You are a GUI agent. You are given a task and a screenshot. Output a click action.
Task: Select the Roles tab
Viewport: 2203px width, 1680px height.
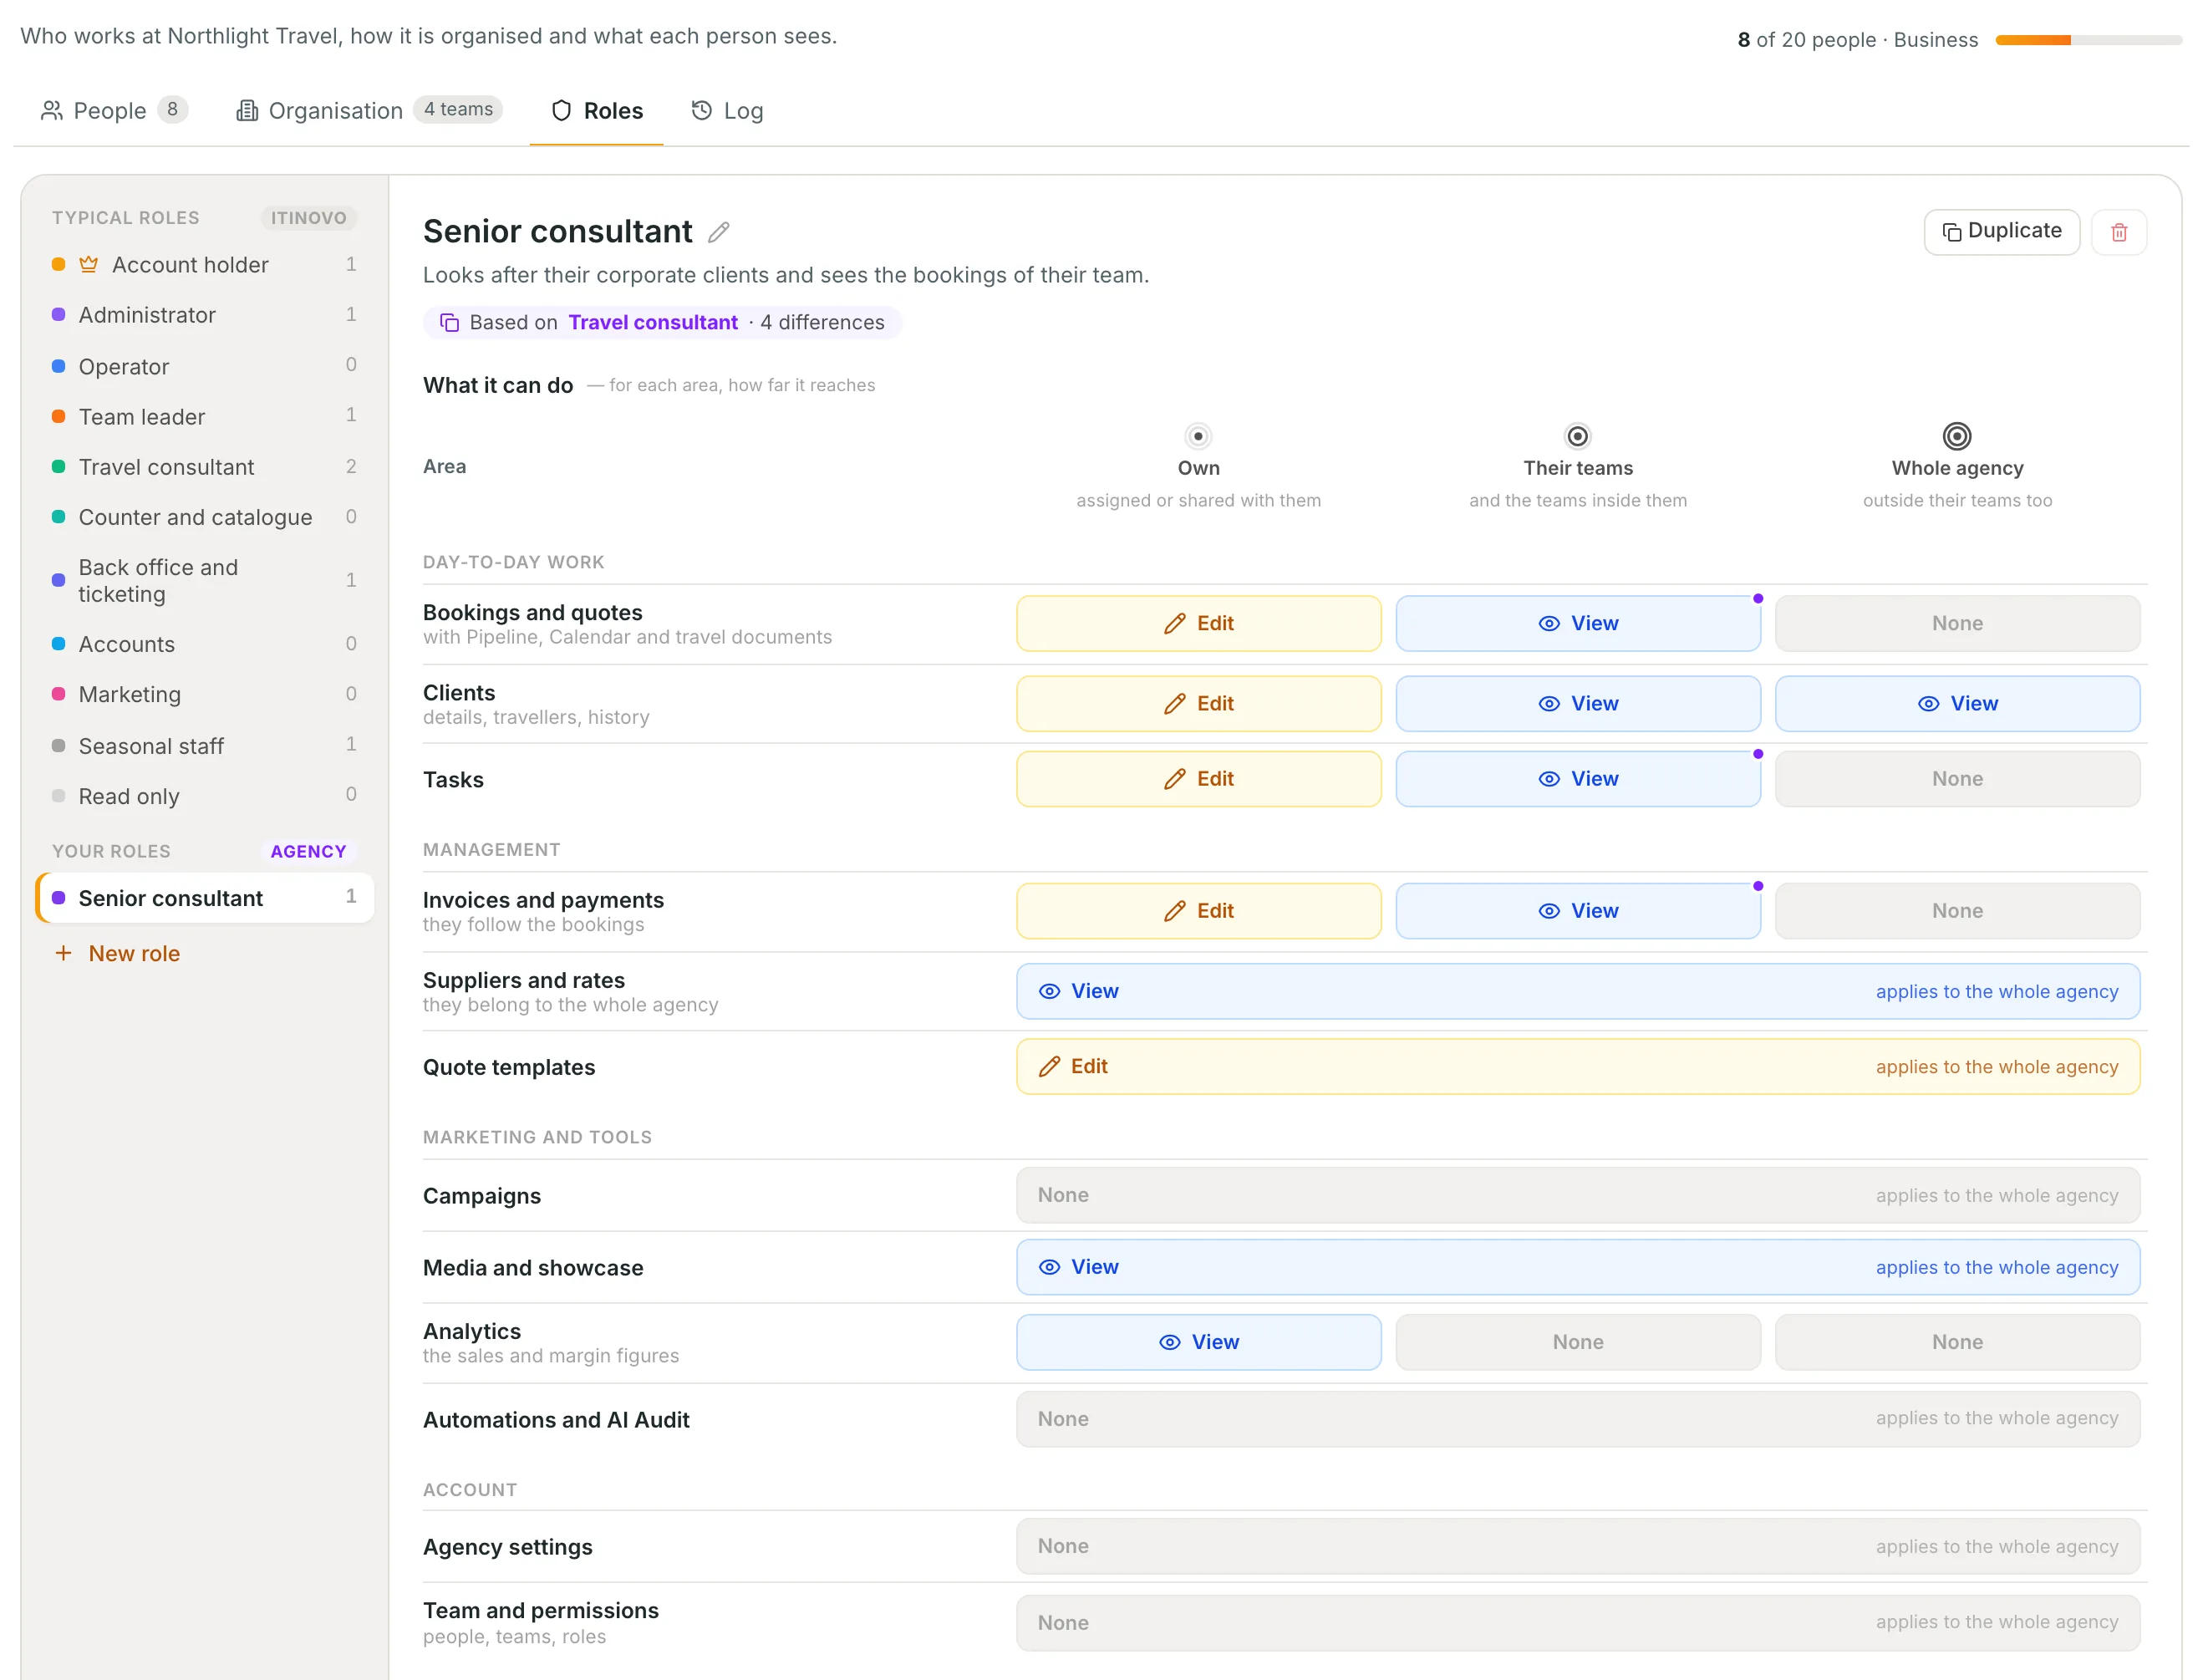coord(596,110)
